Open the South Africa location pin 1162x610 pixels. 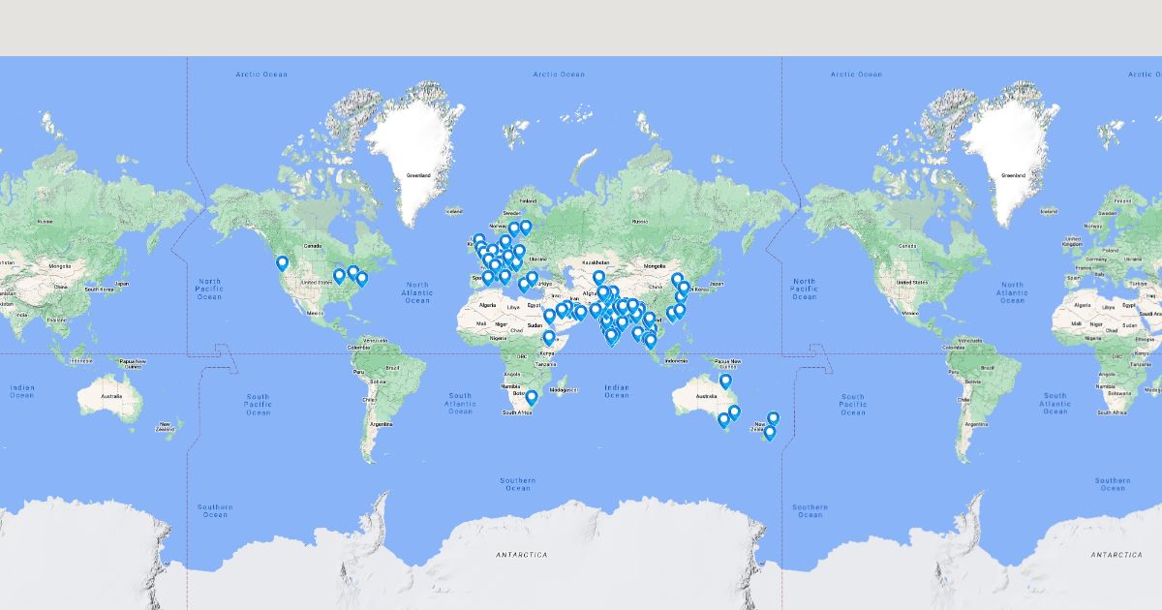531,397
